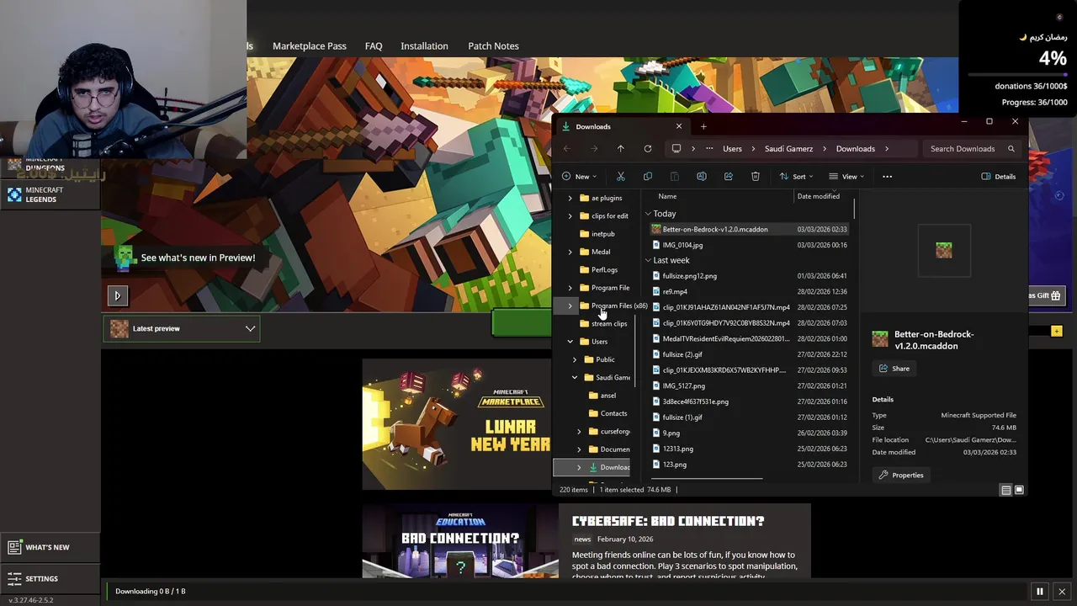Add a new Explorer tab with plus button

click(703, 127)
